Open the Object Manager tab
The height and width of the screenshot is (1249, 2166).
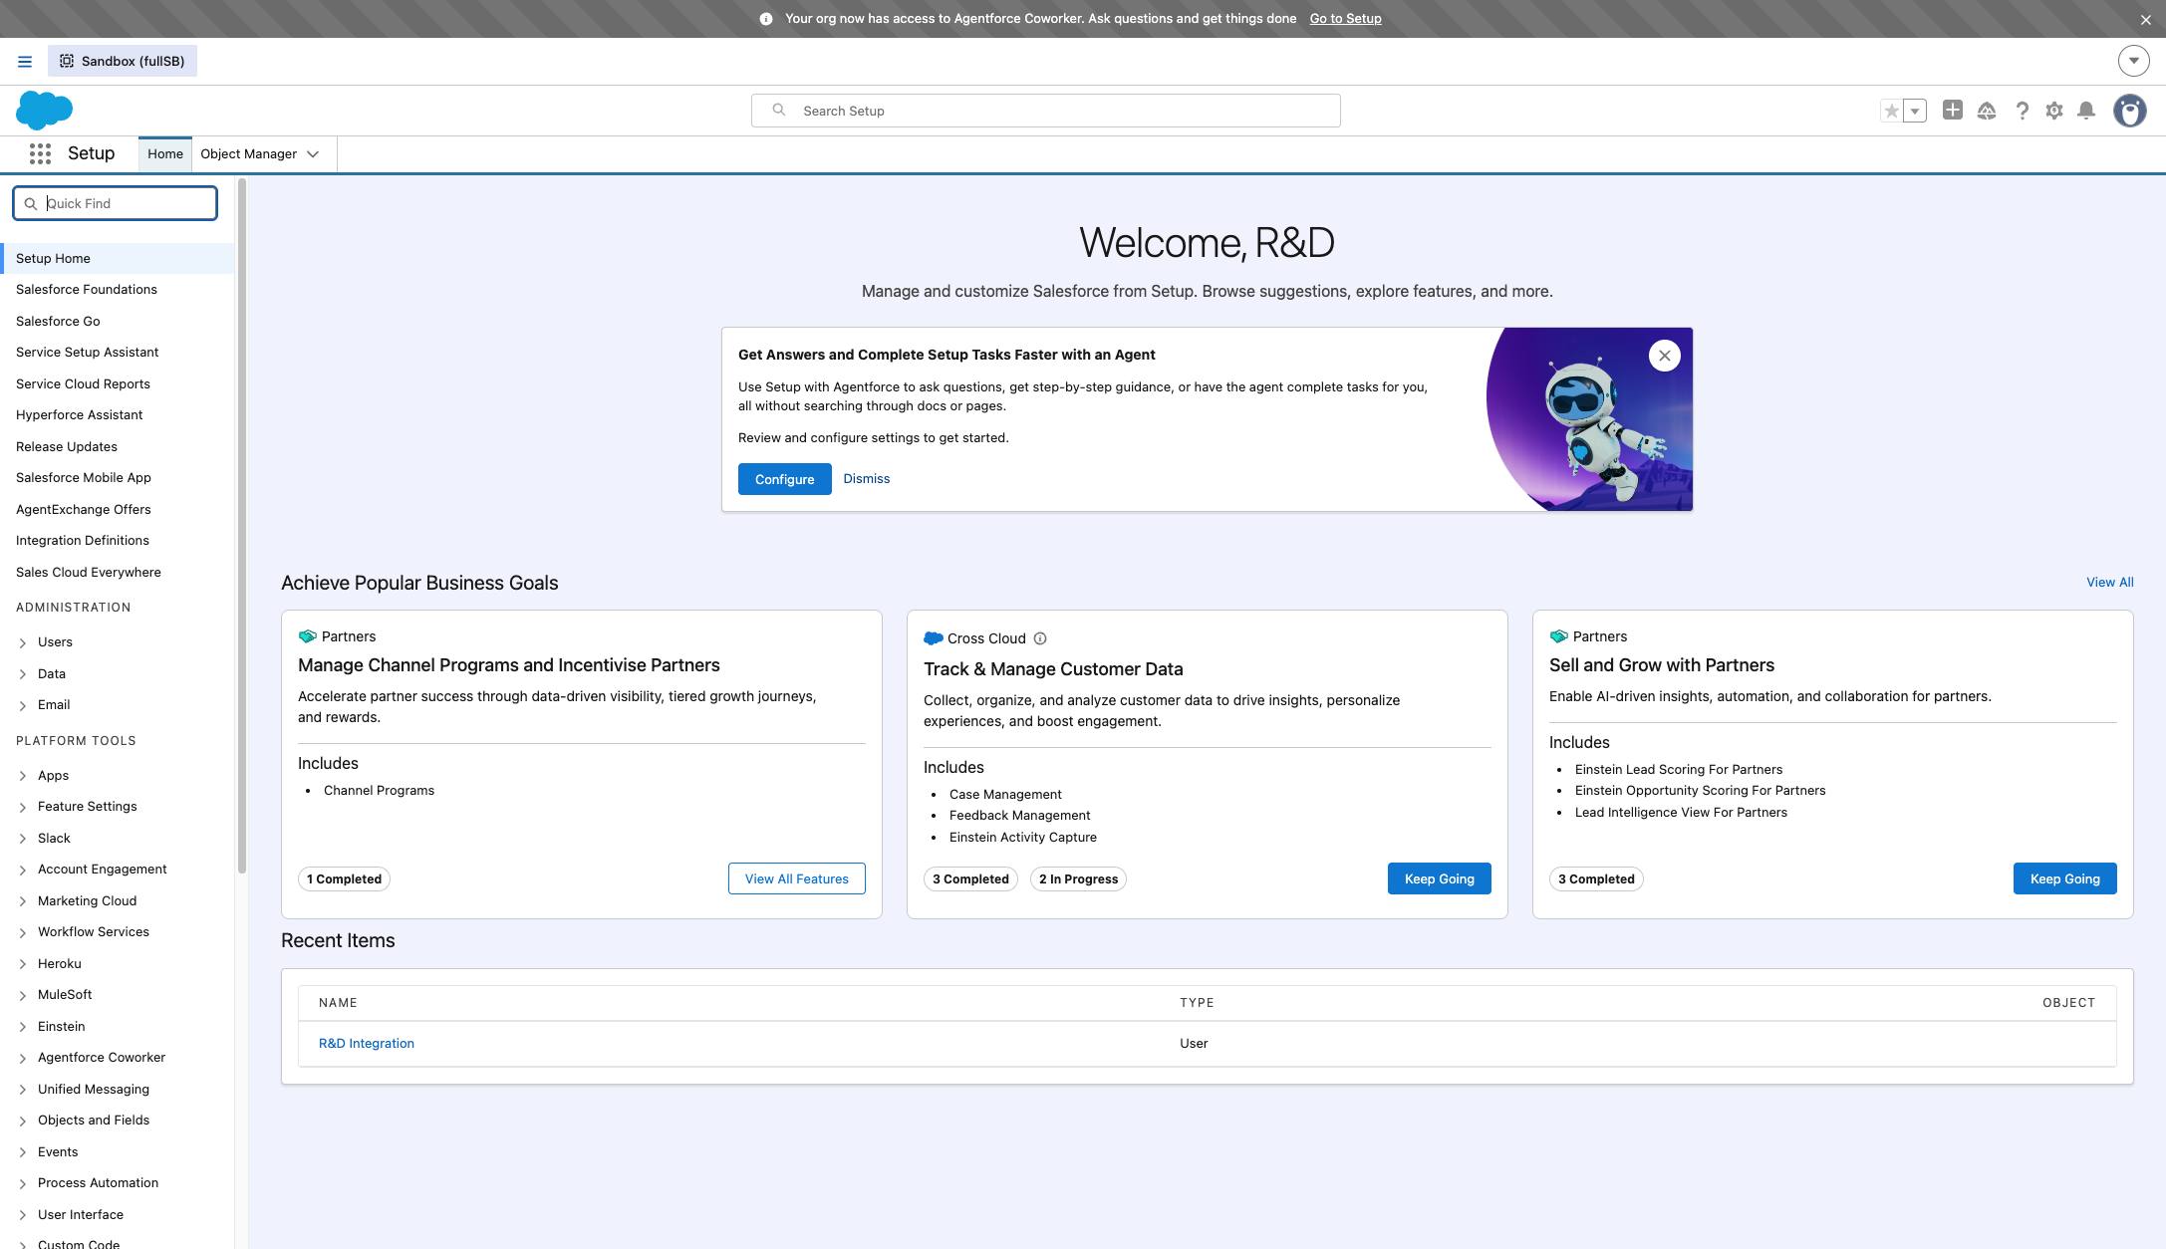click(x=248, y=153)
